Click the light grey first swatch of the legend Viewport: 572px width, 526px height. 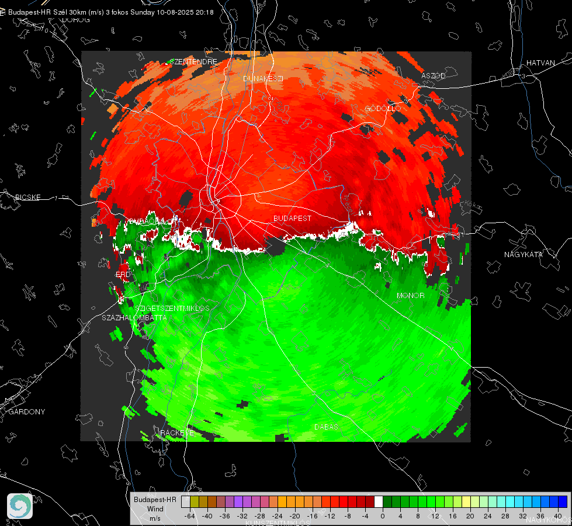[x=186, y=501]
